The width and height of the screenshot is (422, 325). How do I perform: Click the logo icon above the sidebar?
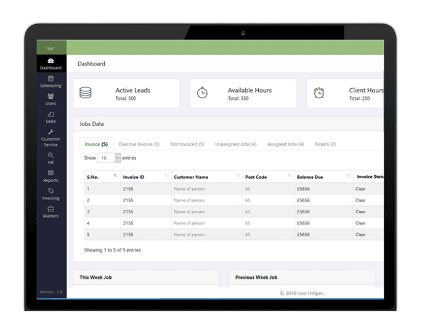50,48
